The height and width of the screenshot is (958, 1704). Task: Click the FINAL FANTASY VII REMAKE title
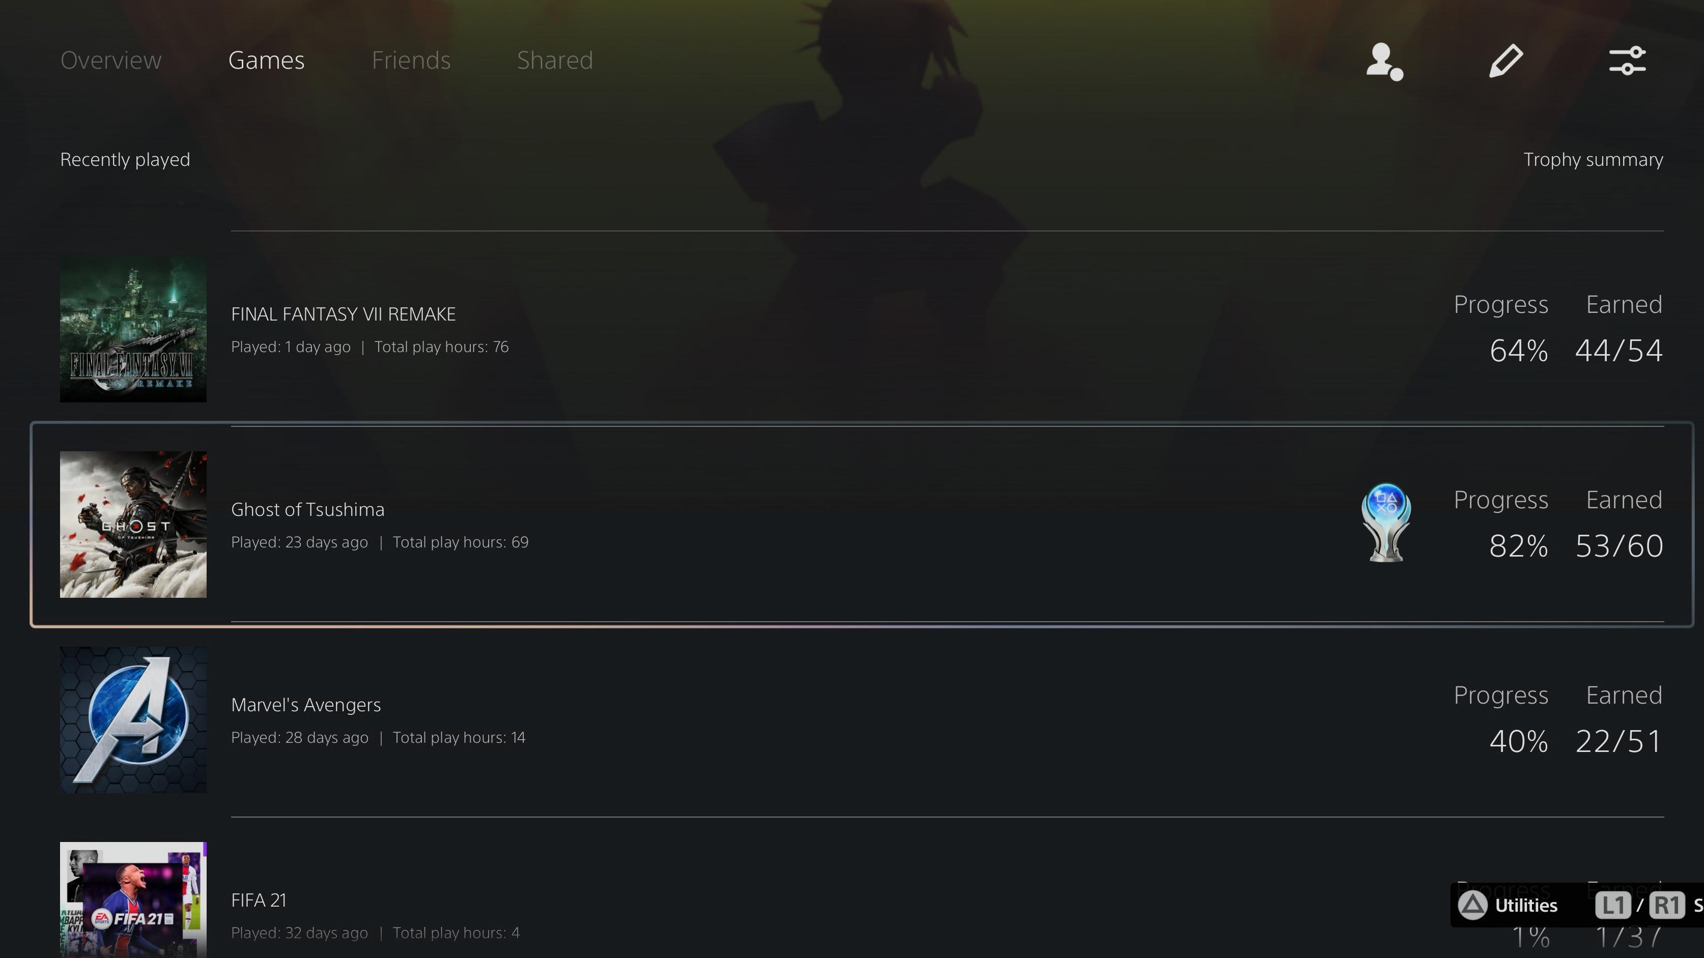tap(343, 314)
